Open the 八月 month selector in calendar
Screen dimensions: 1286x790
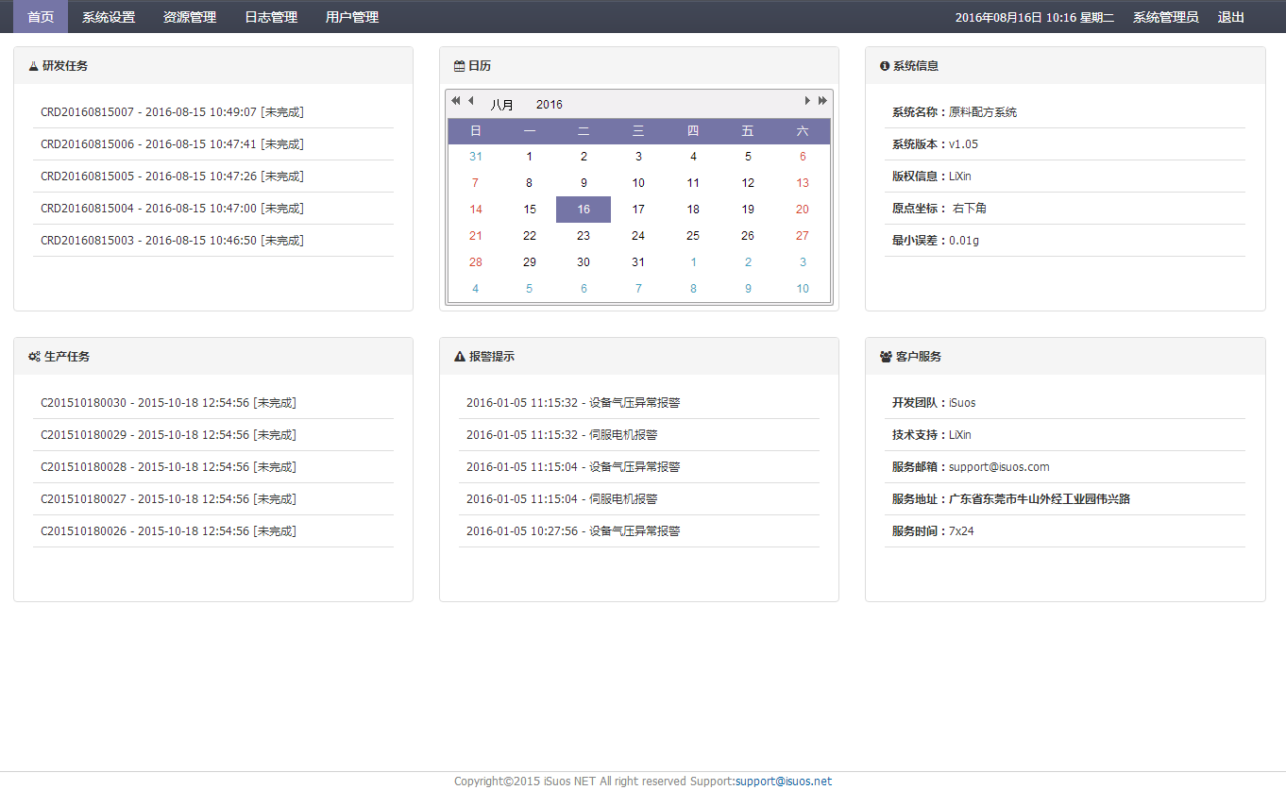(x=502, y=105)
